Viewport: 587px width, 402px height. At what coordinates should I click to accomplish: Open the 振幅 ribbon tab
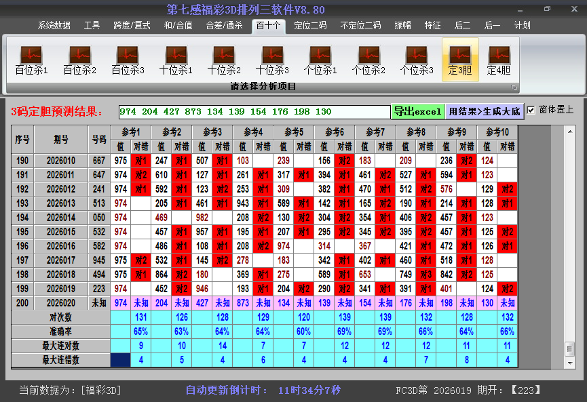pyautogui.click(x=402, y=26)
